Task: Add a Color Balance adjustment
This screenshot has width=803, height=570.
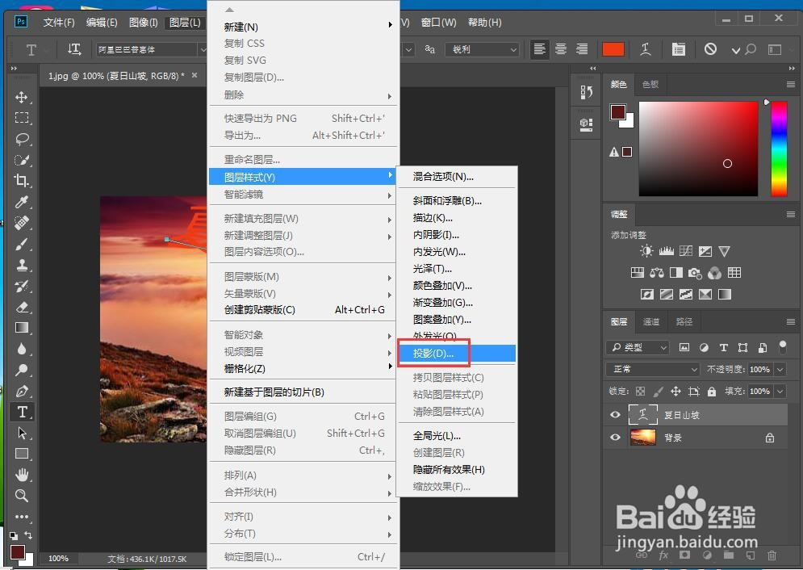Action: (657, 273)
